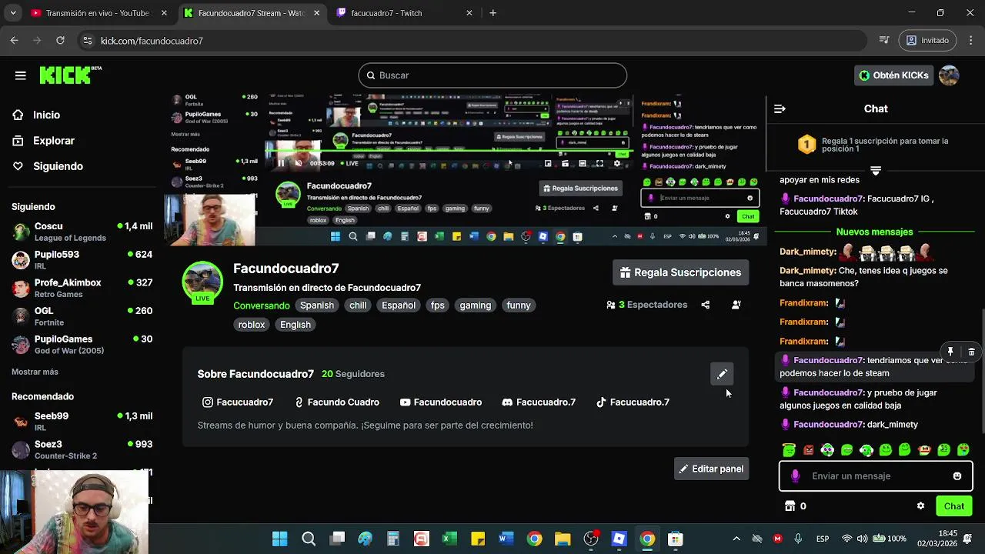
Task: Select the roblox tag
Action: pos(252,325)
